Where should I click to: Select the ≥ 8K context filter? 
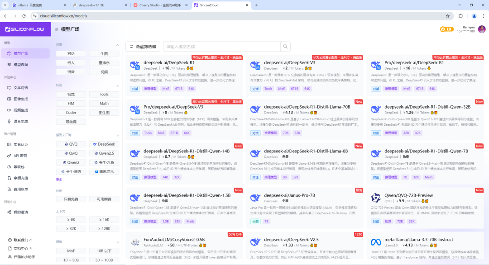(71, 219)
